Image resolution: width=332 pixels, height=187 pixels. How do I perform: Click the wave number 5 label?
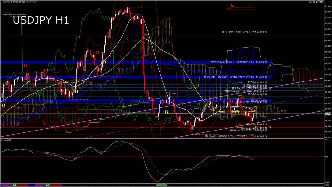[270, 65]
